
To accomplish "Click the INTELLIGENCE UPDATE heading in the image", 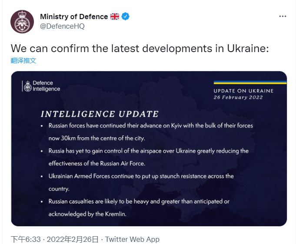I will [x=100, y=114].
